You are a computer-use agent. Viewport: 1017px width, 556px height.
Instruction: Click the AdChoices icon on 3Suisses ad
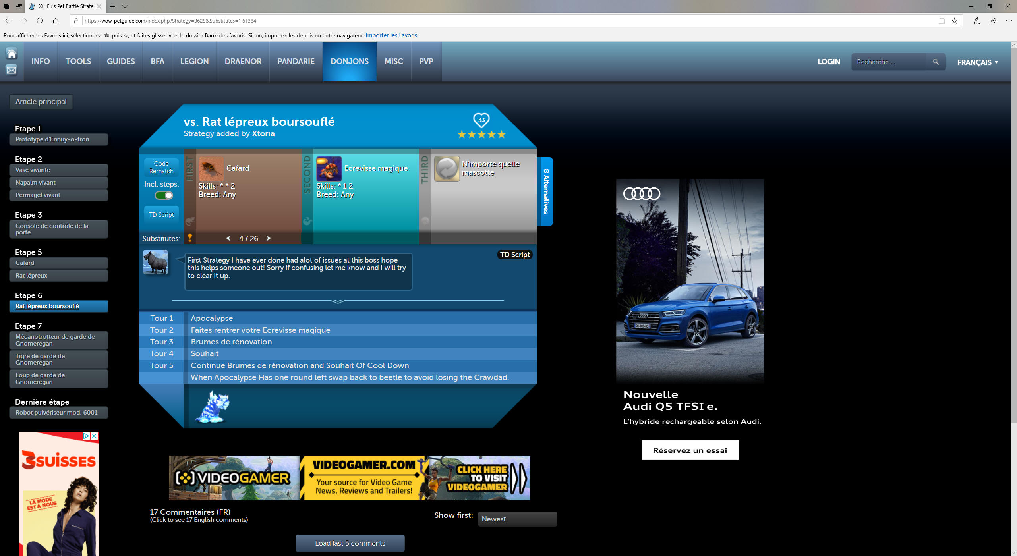[86, 436]
